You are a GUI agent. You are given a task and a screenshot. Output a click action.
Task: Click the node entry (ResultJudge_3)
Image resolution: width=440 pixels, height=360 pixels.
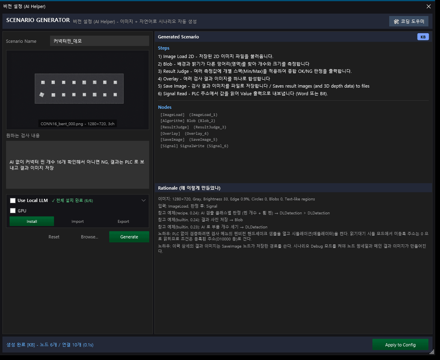pyautogui.click(x=193, y=127)
